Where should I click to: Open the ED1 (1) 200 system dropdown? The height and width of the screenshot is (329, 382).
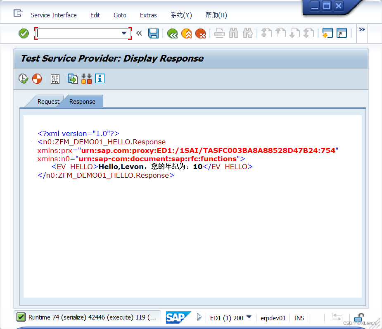point(249,318)
